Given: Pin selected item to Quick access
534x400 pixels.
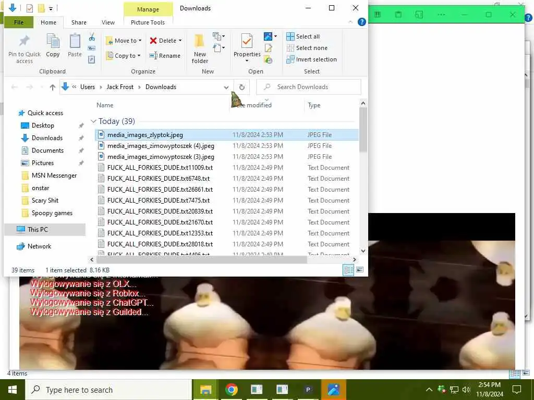Looking at the screenshot, I should (24, 48).
